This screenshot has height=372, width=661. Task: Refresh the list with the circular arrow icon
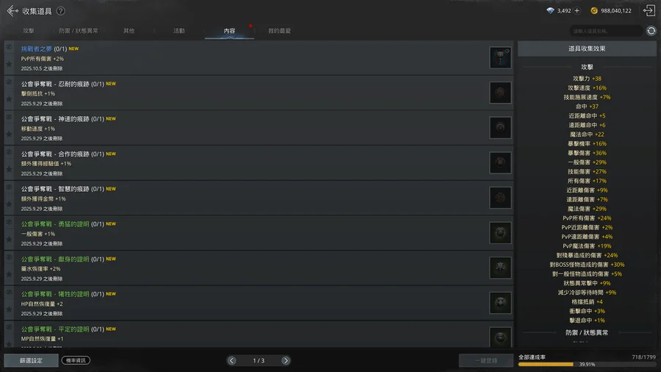(651, 31)
